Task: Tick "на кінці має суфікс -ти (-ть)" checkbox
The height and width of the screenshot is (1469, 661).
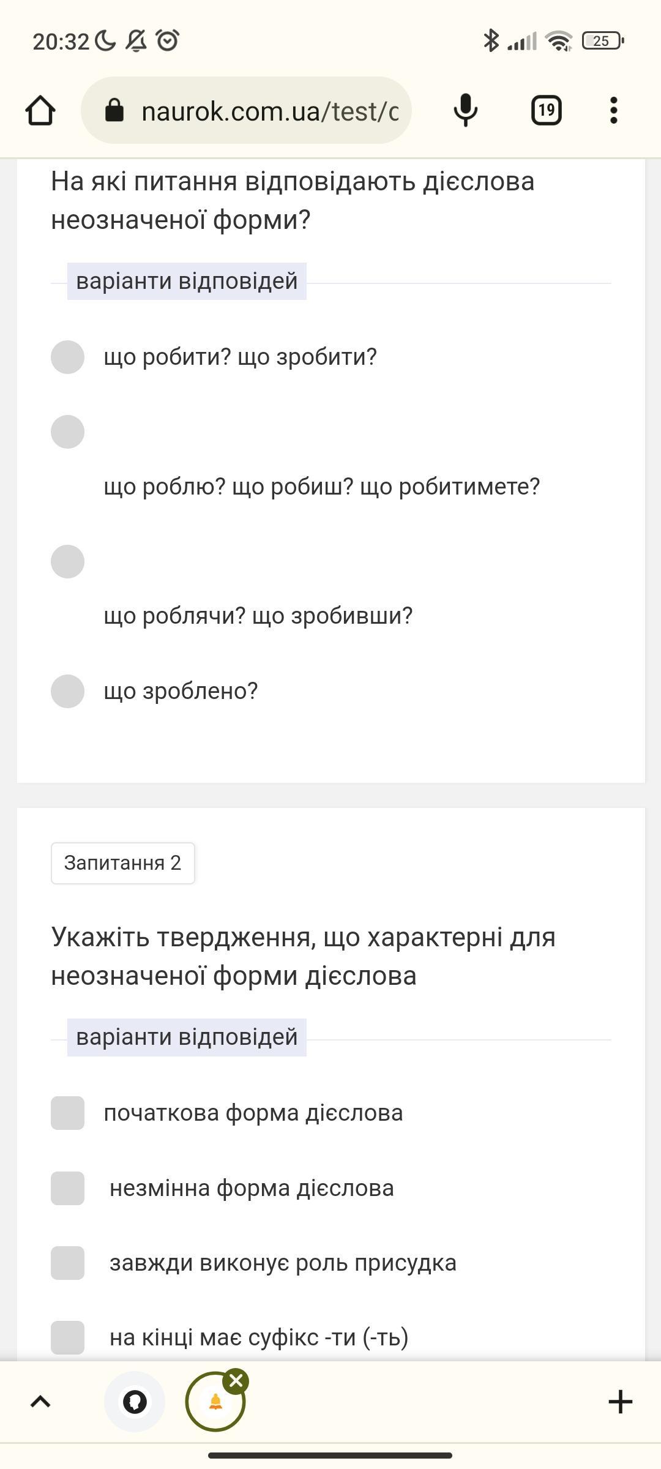Action: (67, 1337)
